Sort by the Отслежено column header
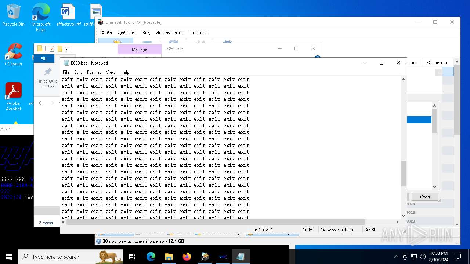This screenshot has width=470, height=264. tap(438, 63)
